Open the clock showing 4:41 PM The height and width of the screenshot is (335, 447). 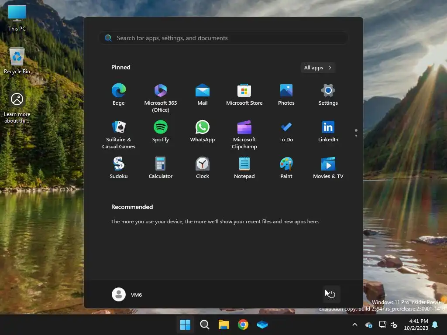tap(416, 325)
